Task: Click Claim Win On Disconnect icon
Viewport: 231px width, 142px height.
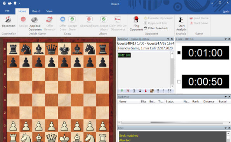Action: click(118, 19)
